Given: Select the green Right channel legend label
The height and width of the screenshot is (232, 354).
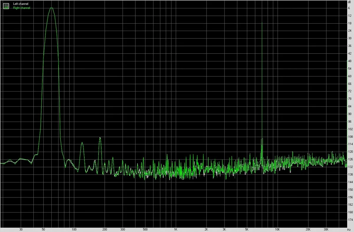Looking at the screenshot, I should 22,8.
